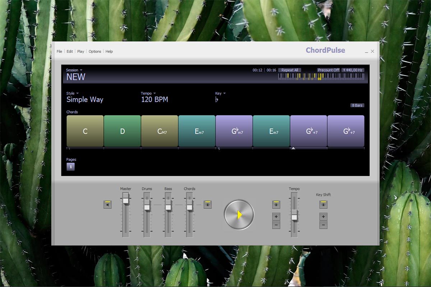
Task: Click the 440,00 Hz tuning button
Action: 353,70
